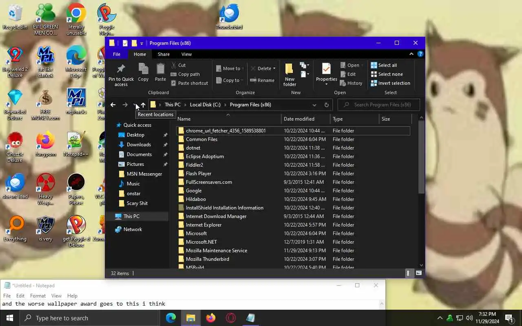522x326 pixels.
Task: Refresh the Program Files (x86) folder
Action: 327,105
